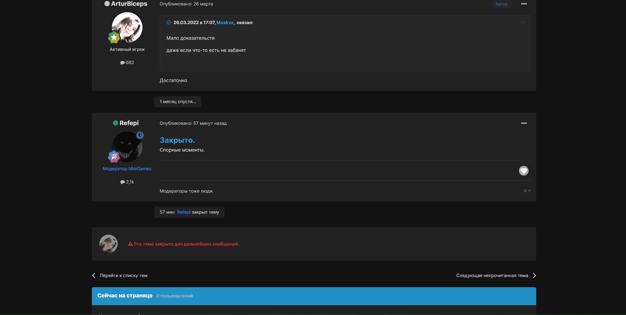Click the 682 posts count icon
This screenshot has height=315, width=626.
pyautogui.click(x=122, y=63)
